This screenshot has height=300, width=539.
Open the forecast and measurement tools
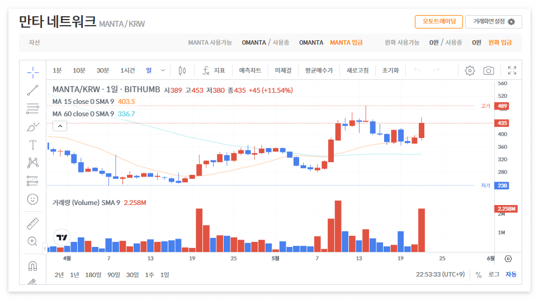(32, 181)
